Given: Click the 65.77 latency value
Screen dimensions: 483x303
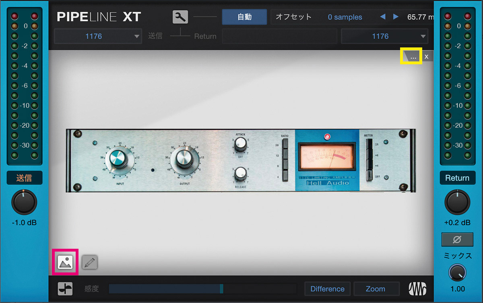Looking at the screenshot, I should (x=421, y=17).
